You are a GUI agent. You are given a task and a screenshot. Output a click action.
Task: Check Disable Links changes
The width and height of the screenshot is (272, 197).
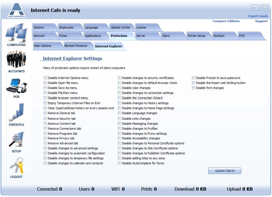pyautogui.click(x=119, y=119)
